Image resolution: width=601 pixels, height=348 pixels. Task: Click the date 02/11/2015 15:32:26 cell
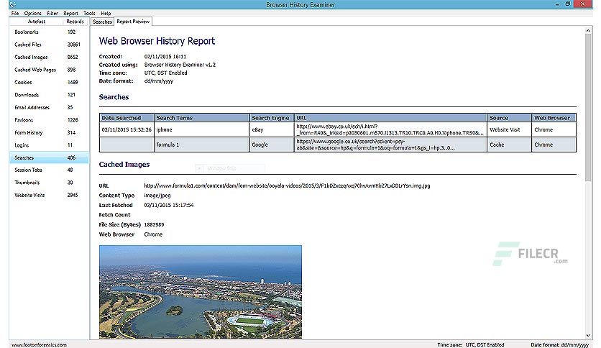coord(127,129)
